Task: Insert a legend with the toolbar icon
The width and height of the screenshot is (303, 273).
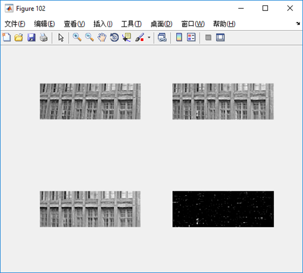Action: 191,37
